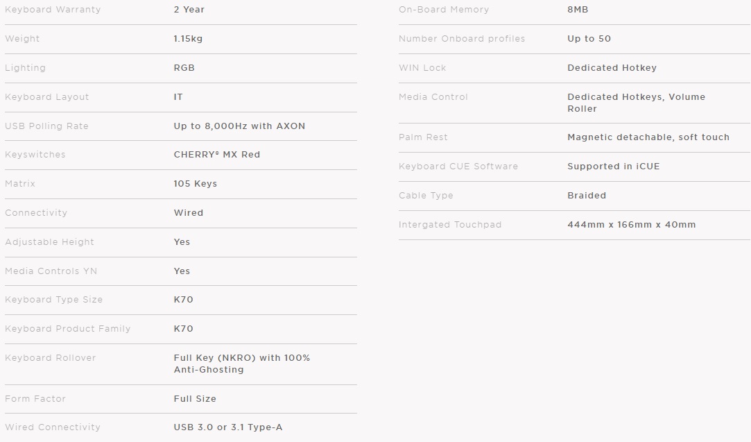Click the "Keyboard Warranty" spec label
Screen dimensions: 751x442
[53, 10]
